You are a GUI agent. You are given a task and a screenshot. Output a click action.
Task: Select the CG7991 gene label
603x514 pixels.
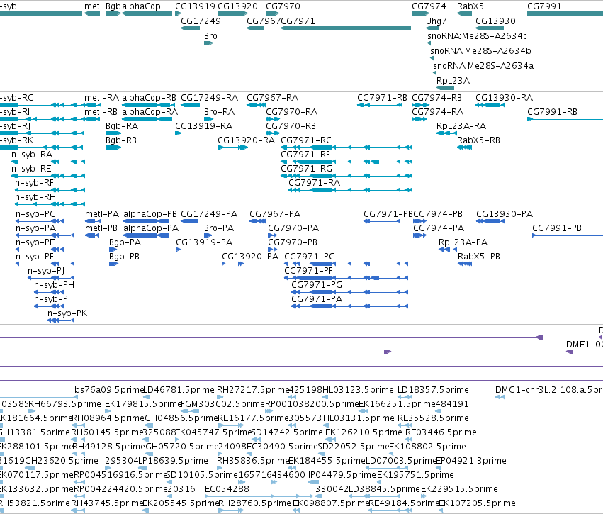pos(544,6)
